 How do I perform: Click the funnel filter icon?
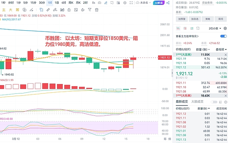tap(90, 10)
